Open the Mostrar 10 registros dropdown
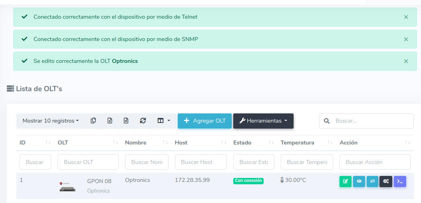Image resolution: width=421 pixels, height=203 pixels. pos(50,121)
